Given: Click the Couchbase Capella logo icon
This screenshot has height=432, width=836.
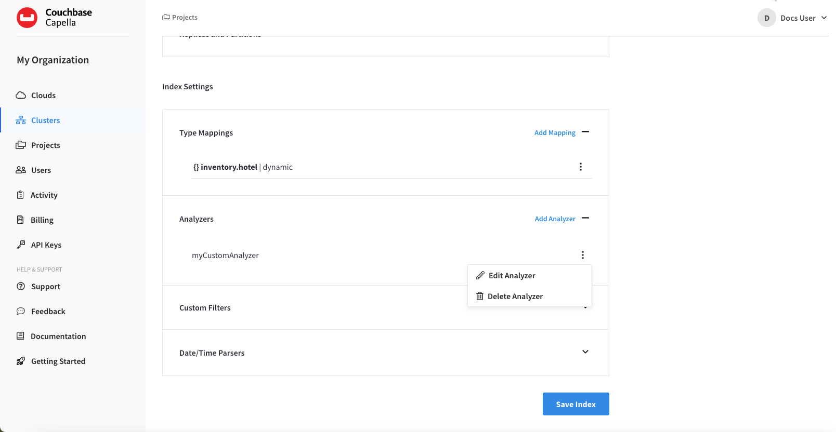Looking at the screenshot, I should pyautogui.click(x=27, y=18).
